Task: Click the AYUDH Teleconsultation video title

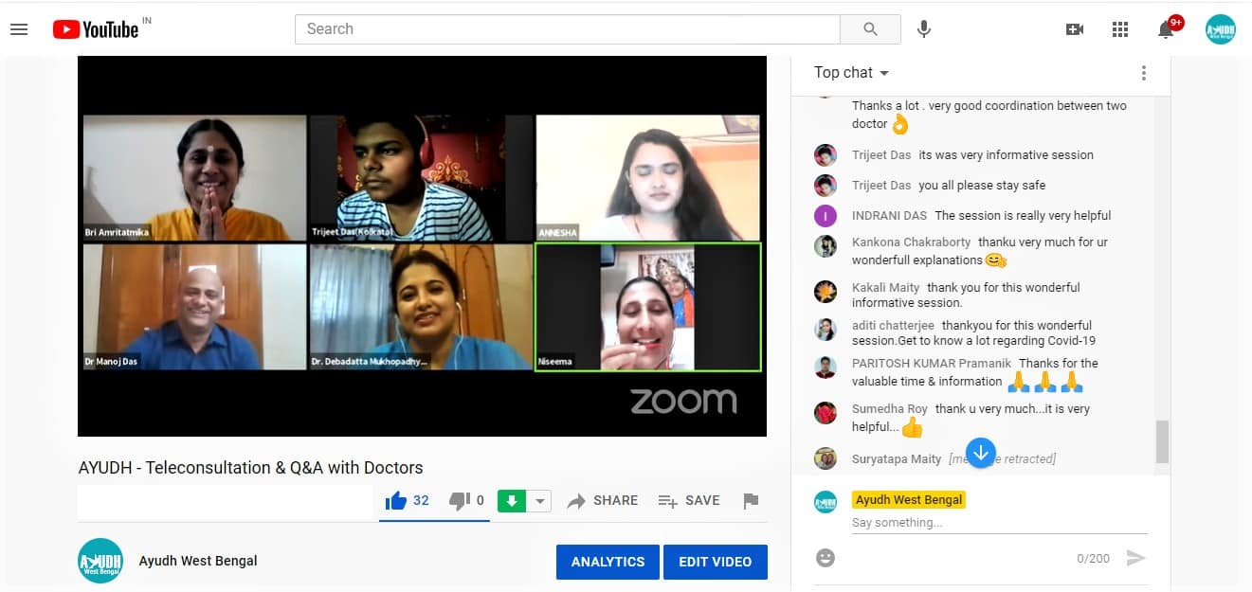Action: click(x=251, y=468)
